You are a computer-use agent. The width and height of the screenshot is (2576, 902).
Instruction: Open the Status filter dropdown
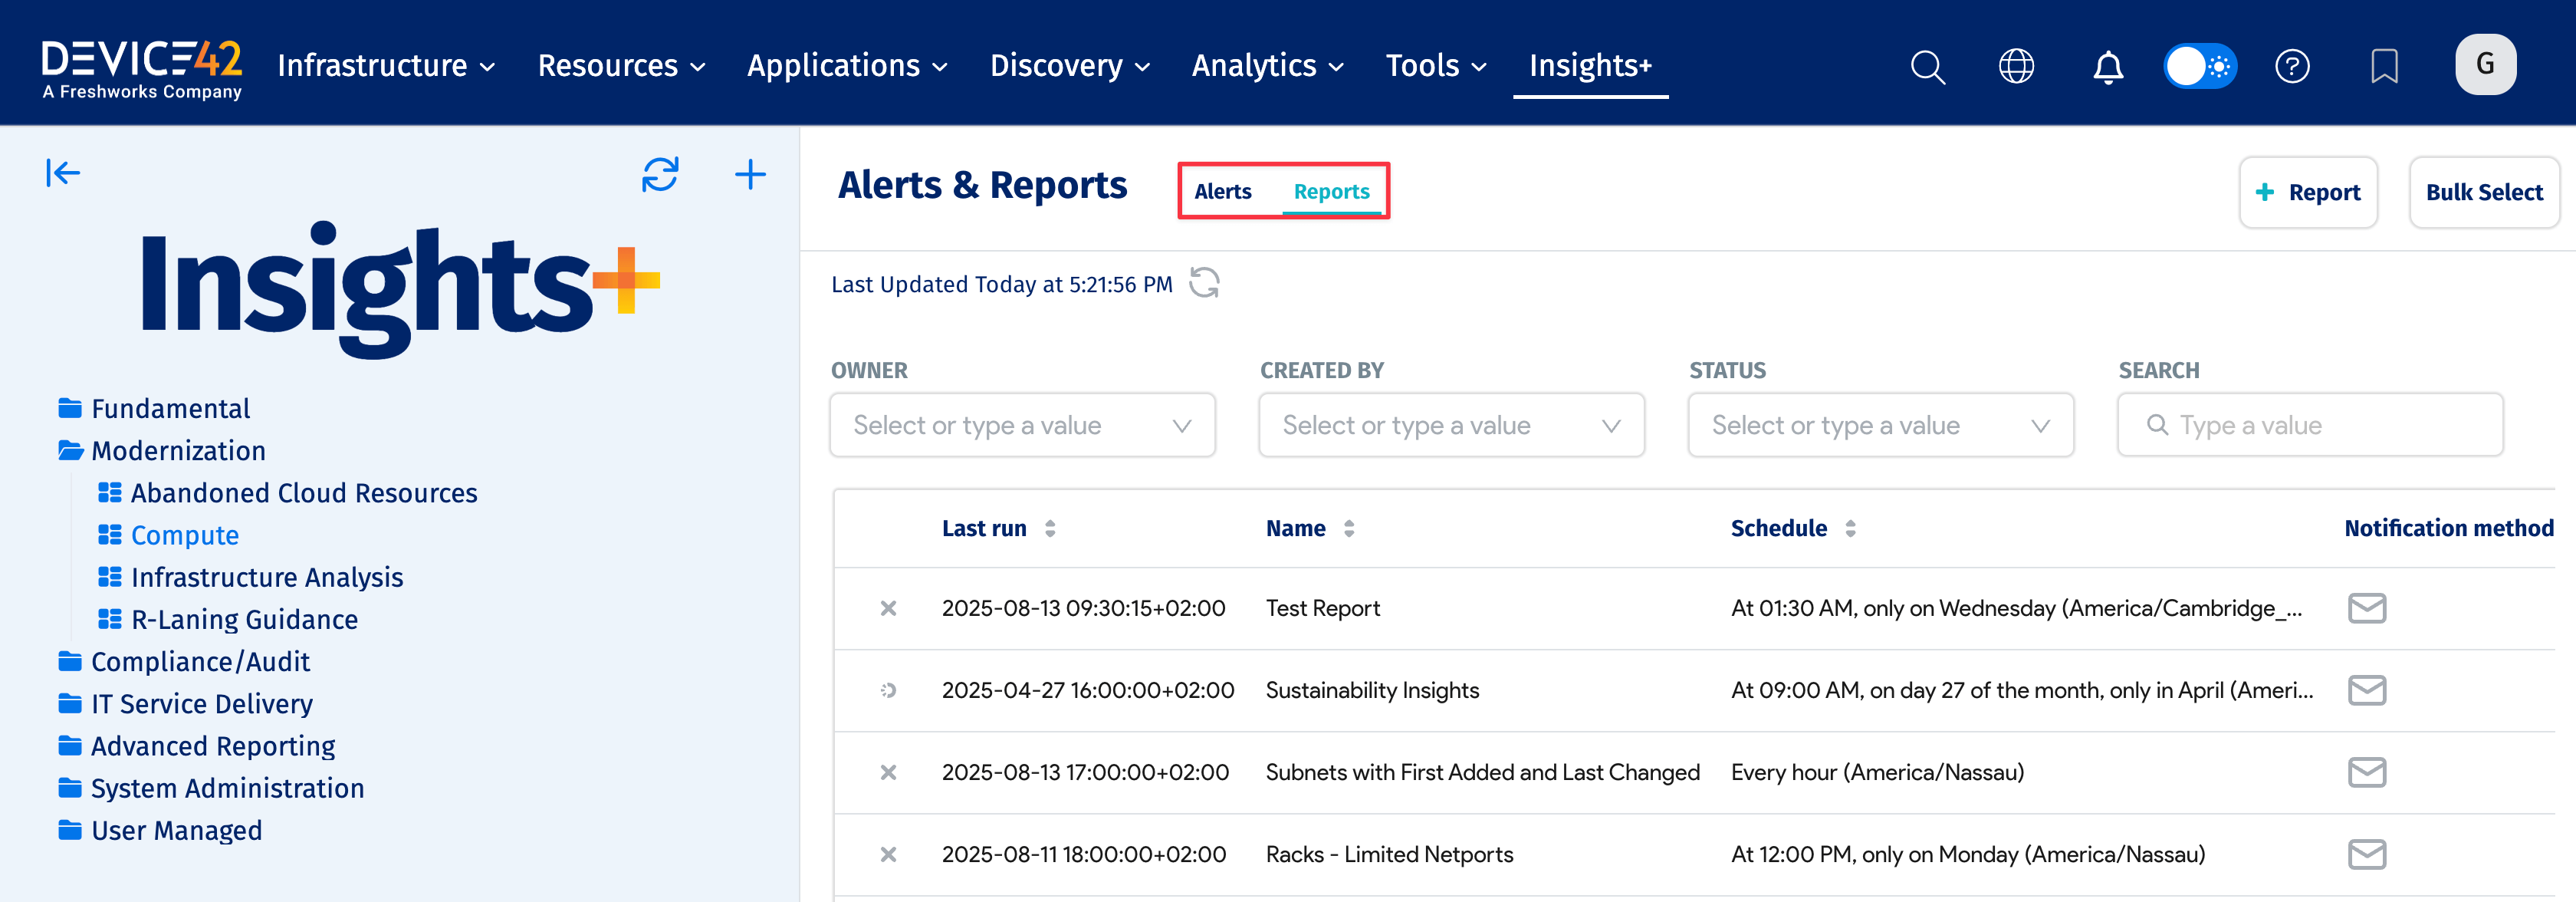tap(1880, 425)
